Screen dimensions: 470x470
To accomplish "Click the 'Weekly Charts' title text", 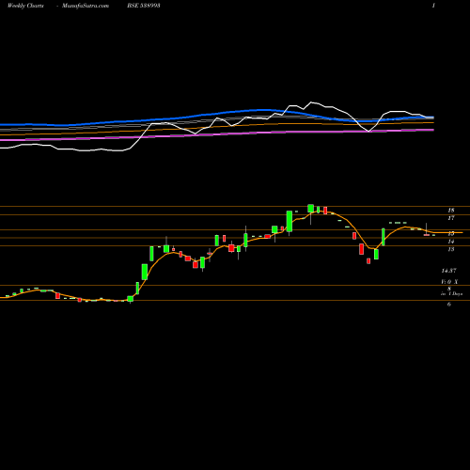I will click(25, 6).
